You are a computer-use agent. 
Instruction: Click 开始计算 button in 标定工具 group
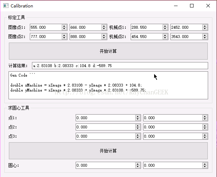(x=108, y=51)
